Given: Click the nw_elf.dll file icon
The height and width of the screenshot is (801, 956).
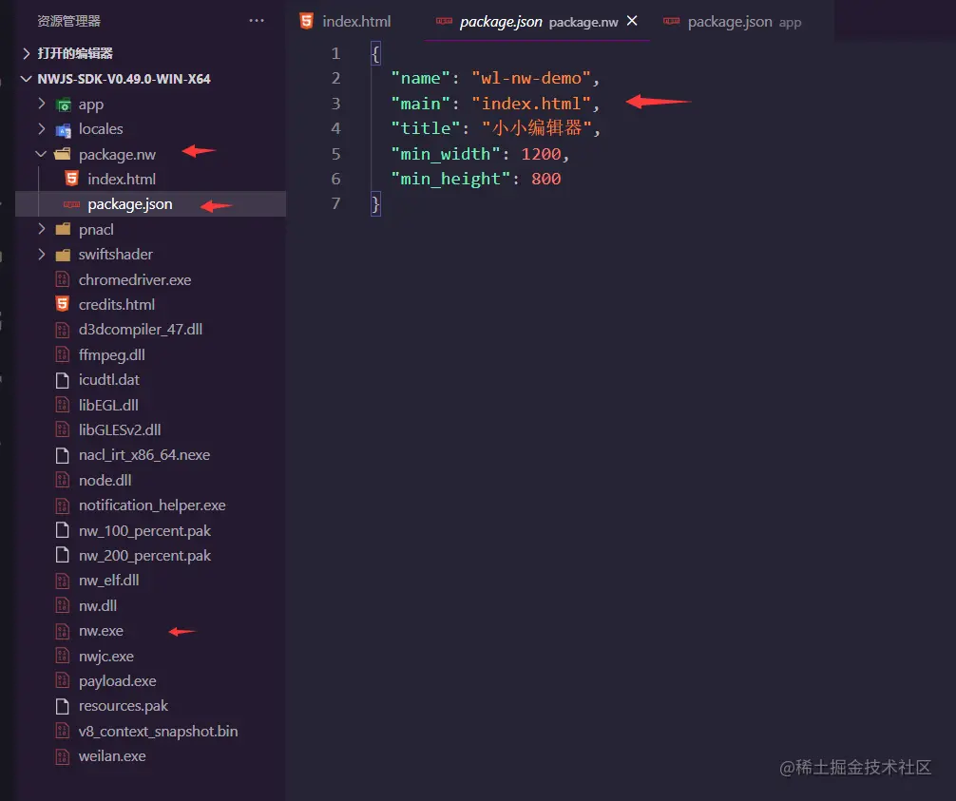Looking at the screenshot, I should pyautogui.click(x=62, y=581).
